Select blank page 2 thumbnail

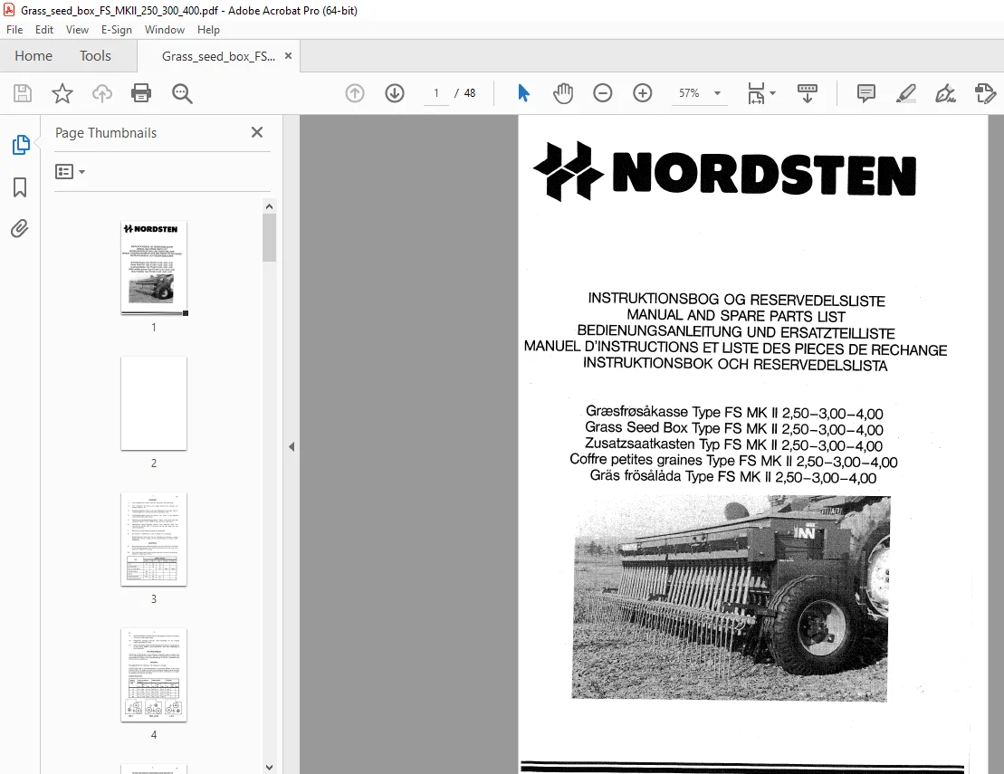154,404
